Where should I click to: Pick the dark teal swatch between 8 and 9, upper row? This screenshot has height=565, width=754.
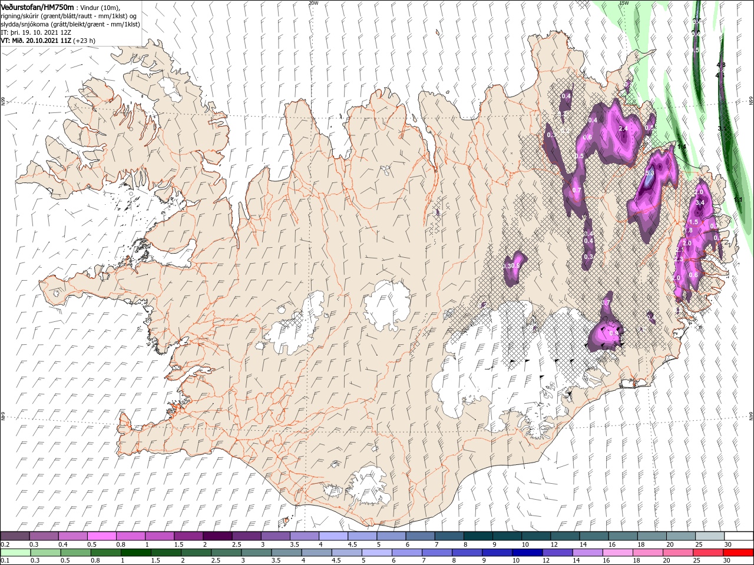coord(478,536)
